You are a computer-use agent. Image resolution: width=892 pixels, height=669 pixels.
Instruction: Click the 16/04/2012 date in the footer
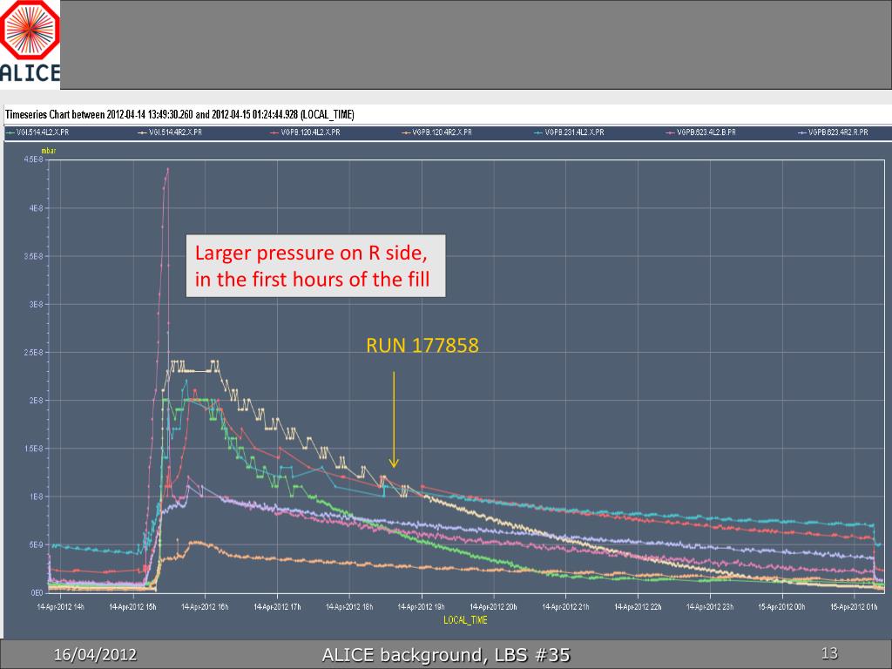95,654
